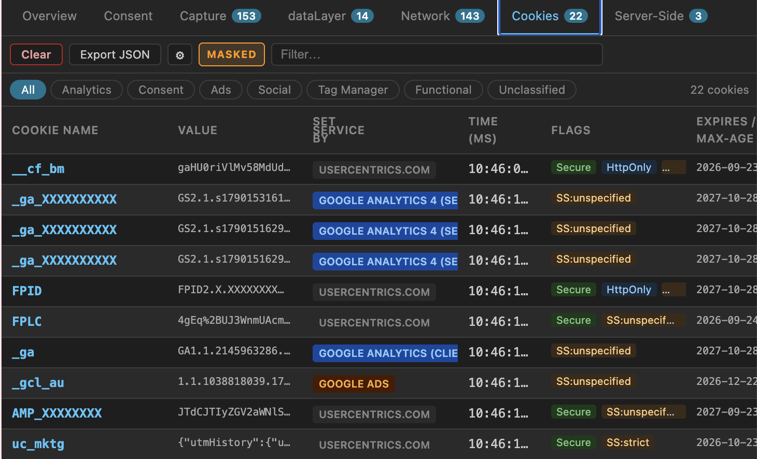757x459 pixels.
Task: Filter cookies by Analytics category
Action: [87, 90]
